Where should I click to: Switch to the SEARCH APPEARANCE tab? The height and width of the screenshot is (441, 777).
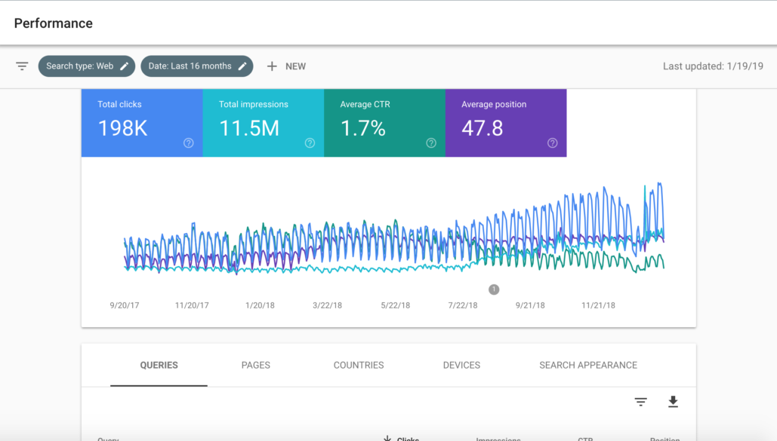tap(588, 366)
